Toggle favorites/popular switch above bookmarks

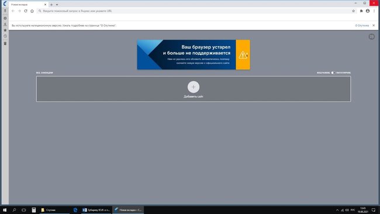[x=333, y=73]
